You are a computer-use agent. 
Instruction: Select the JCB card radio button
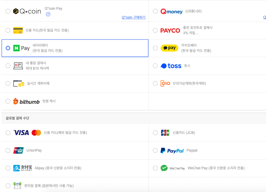155,133
